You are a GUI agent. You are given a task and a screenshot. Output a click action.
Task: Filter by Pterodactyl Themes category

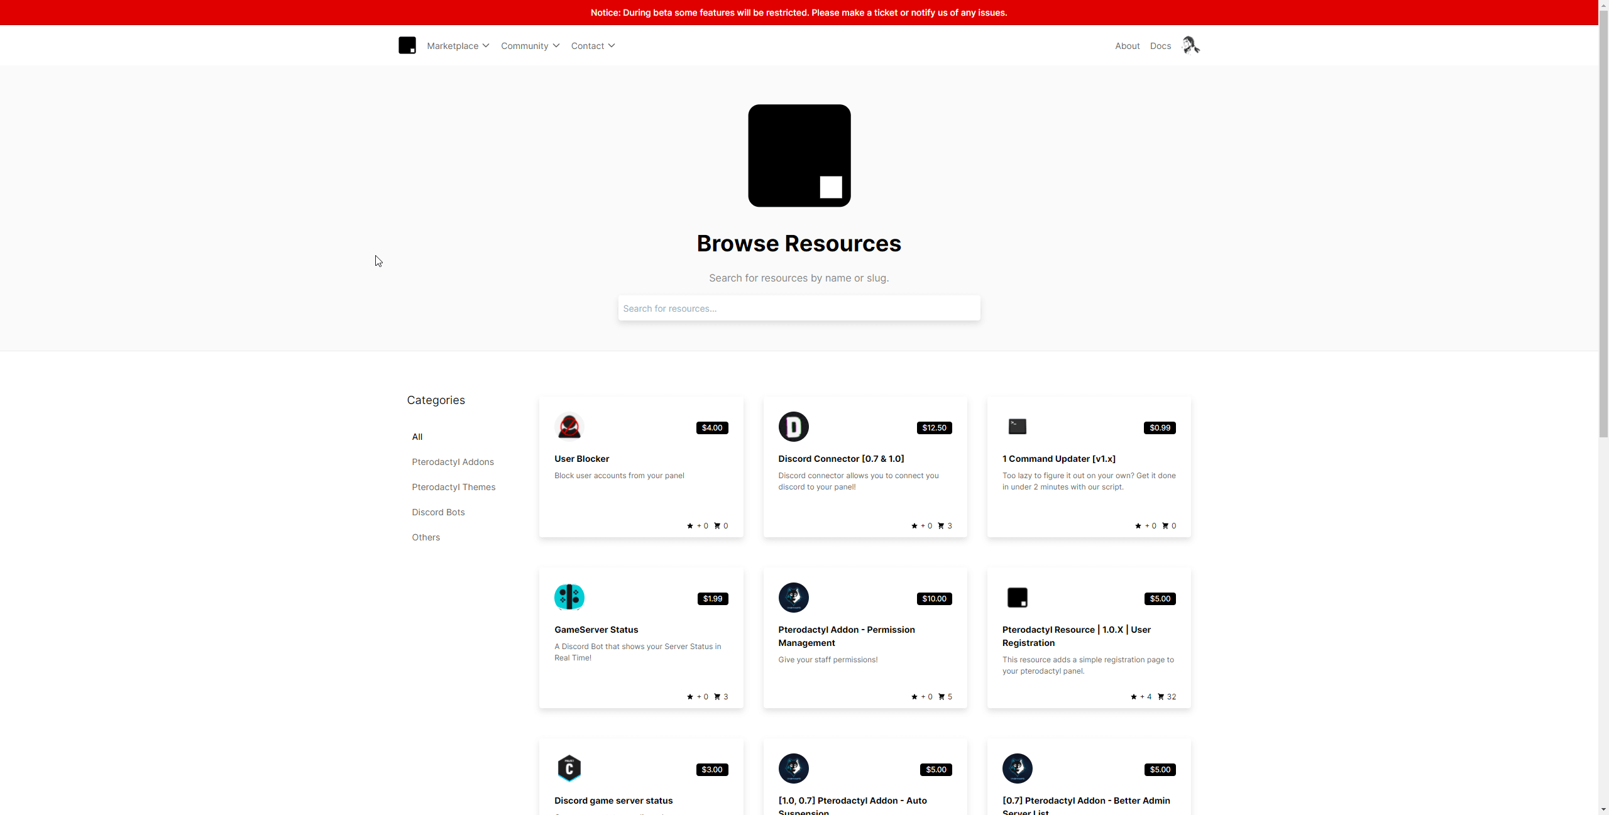(453, 487)
